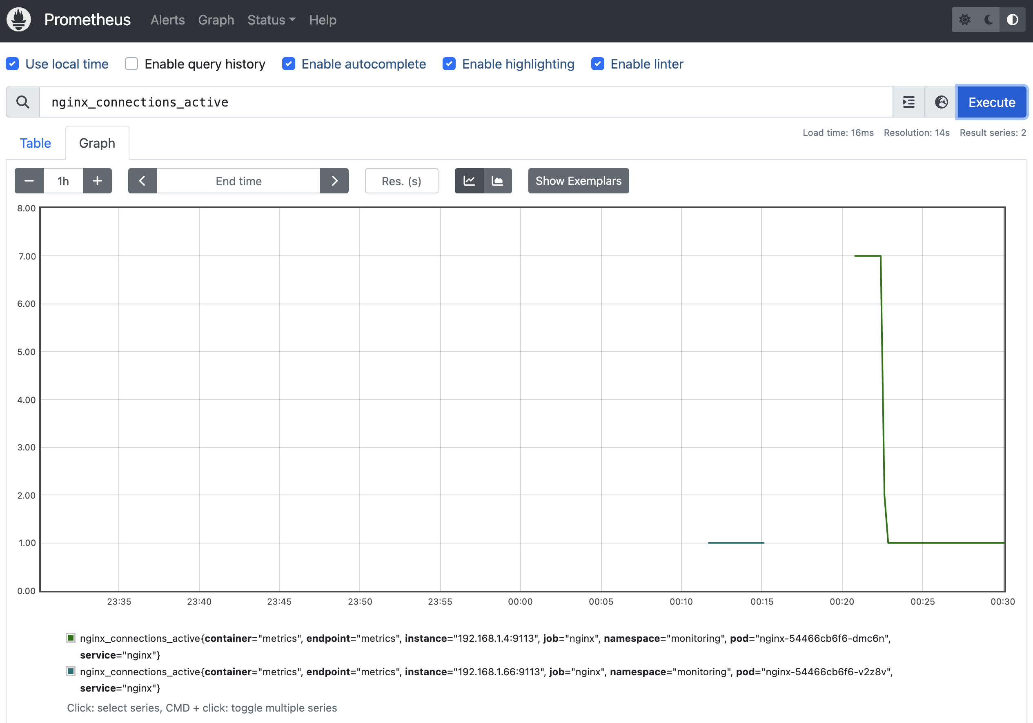
Task: Click the Prometheus flame logo
Action: pyautogui.click(x=18, y=20)
